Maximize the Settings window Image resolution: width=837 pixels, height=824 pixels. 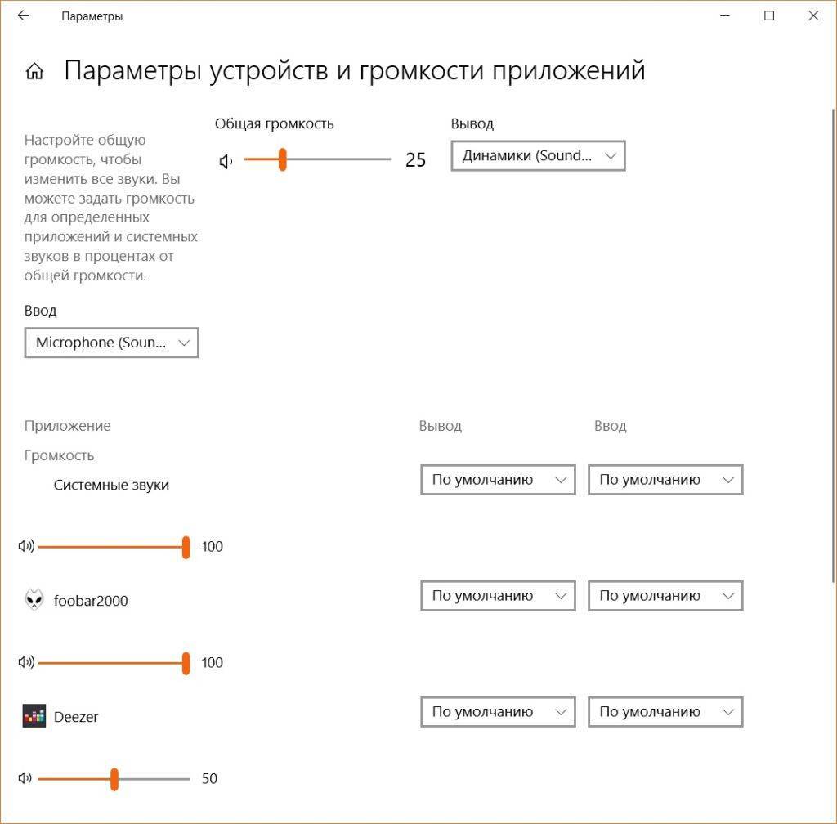click(769, 16)
